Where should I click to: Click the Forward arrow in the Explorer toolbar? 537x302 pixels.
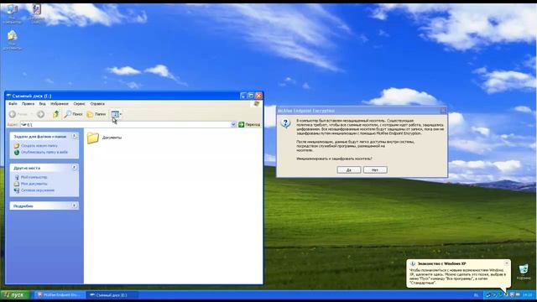coord(40,114)
